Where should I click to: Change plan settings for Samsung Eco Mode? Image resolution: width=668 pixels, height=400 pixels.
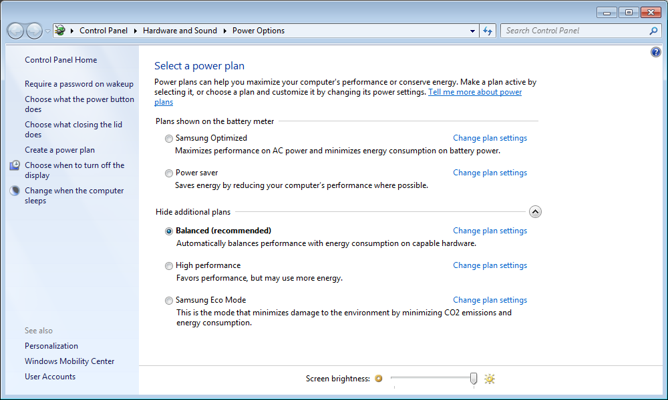[490, 300]
